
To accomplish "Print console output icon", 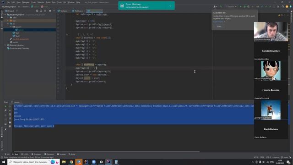I will (x=10, y=122).
